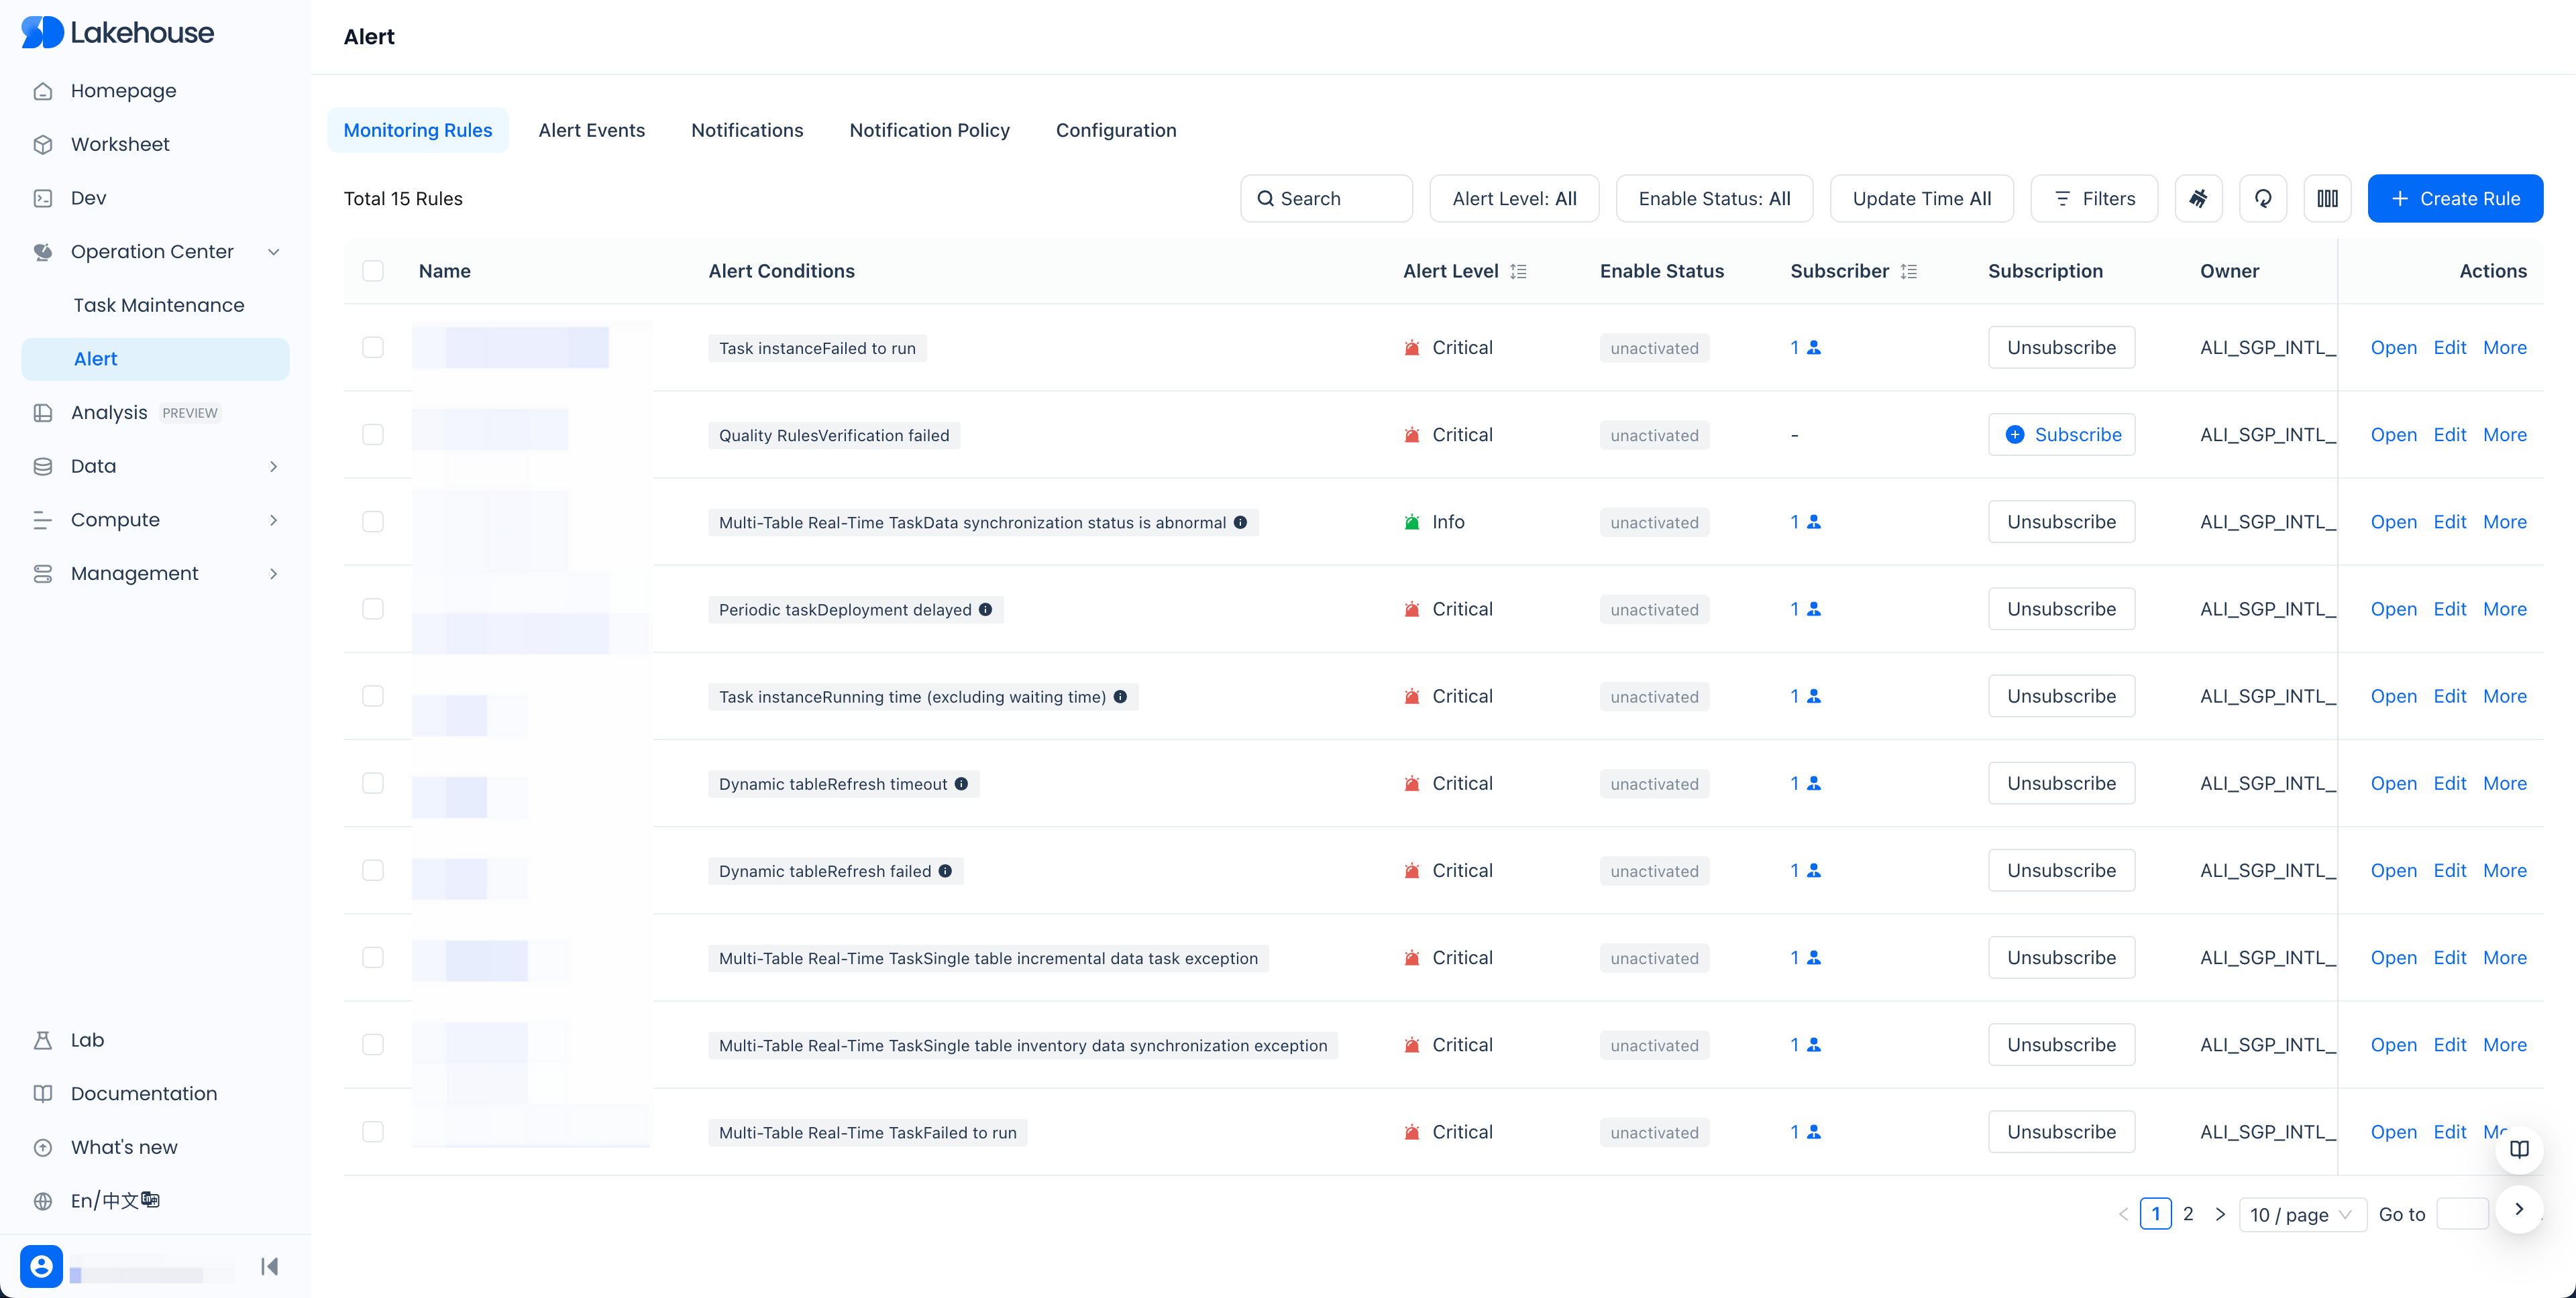Switch to the Alert Events tab

tap(591, 130)
